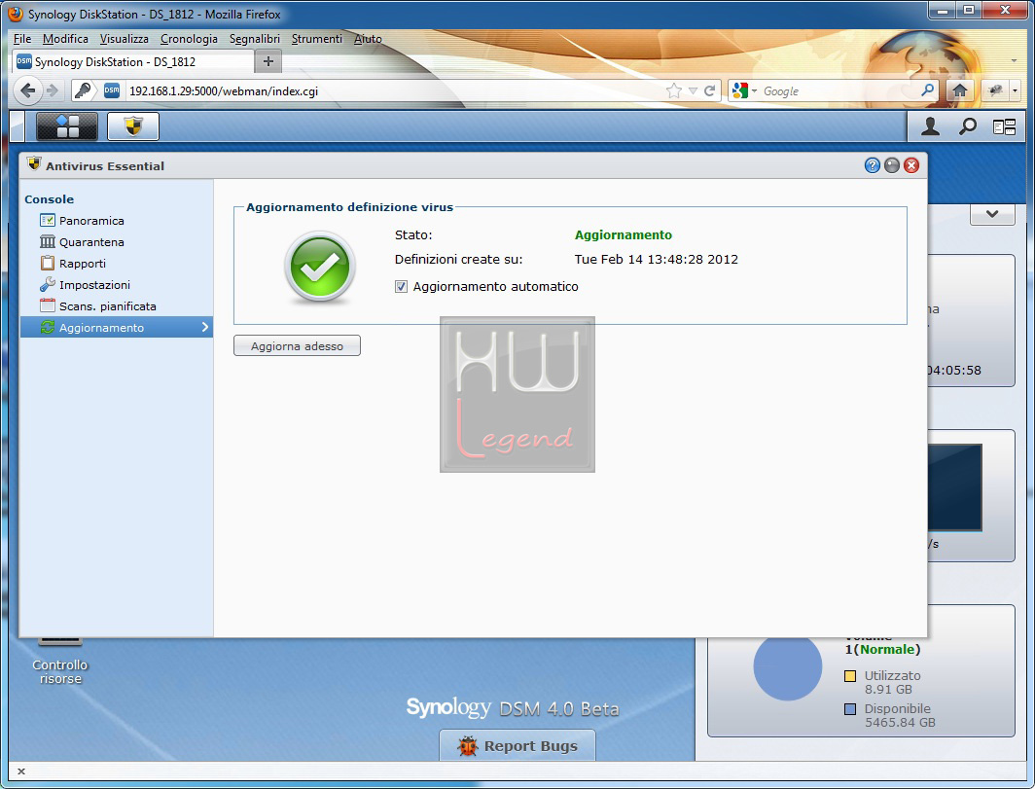Open Scans. pianificata section

pyautogui.click(x=116, y=306)
